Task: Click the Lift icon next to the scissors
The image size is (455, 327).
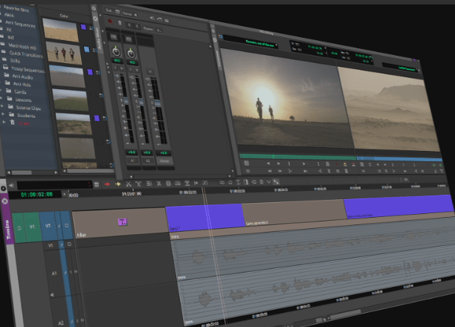Action: pyautogui.click(x=138, y=184)
